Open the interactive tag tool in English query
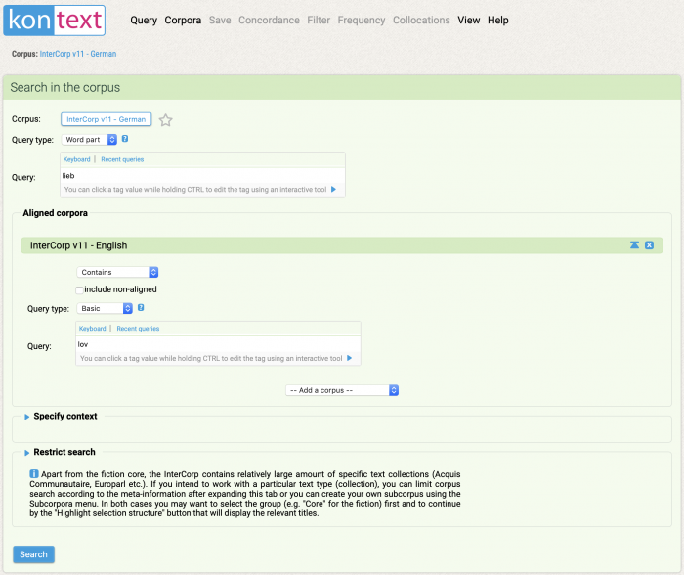 coord(349,359)
